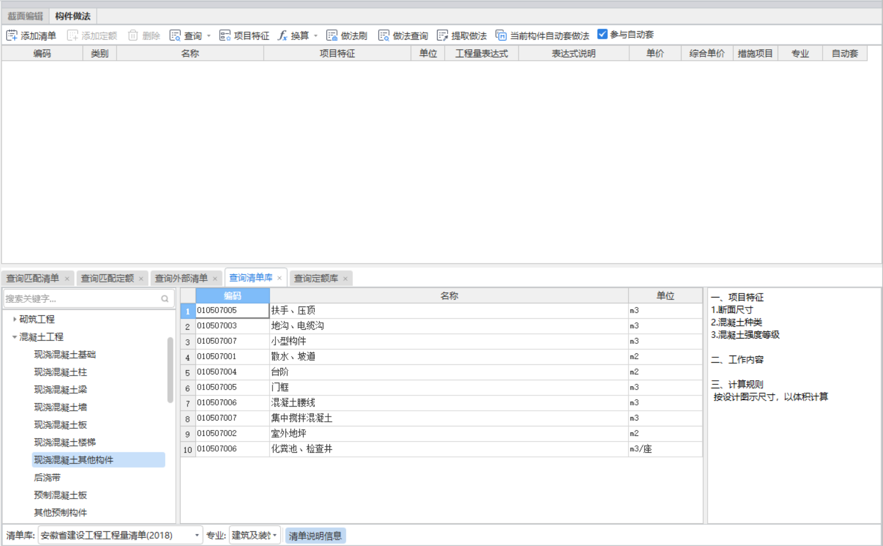Select 现浇混凝土梁 in the tree
The image size is (883, 546).
[60, 390]
